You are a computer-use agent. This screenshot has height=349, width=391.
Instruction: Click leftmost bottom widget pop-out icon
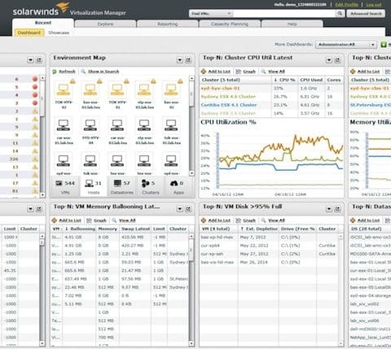(x=39, y=209)
